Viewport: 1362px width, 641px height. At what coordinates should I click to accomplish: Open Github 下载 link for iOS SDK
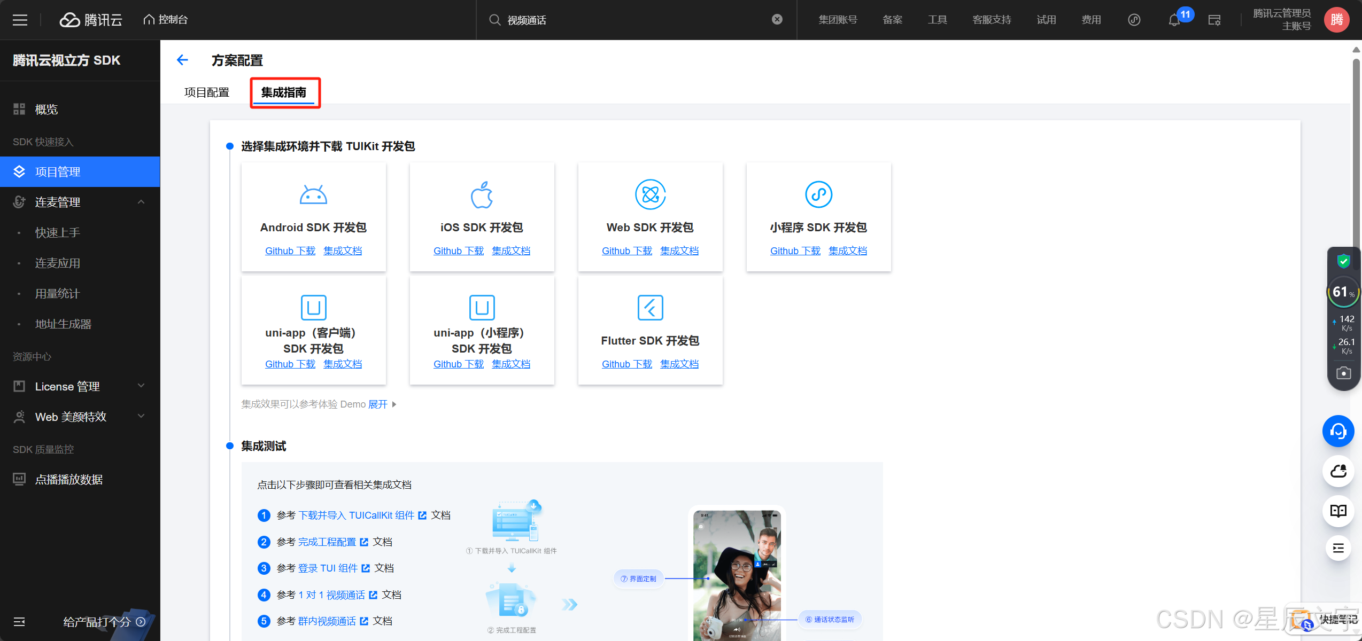point(458,251)
